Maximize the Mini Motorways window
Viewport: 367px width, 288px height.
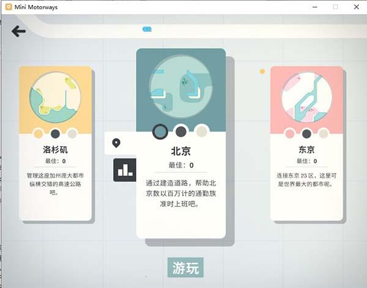335,7
